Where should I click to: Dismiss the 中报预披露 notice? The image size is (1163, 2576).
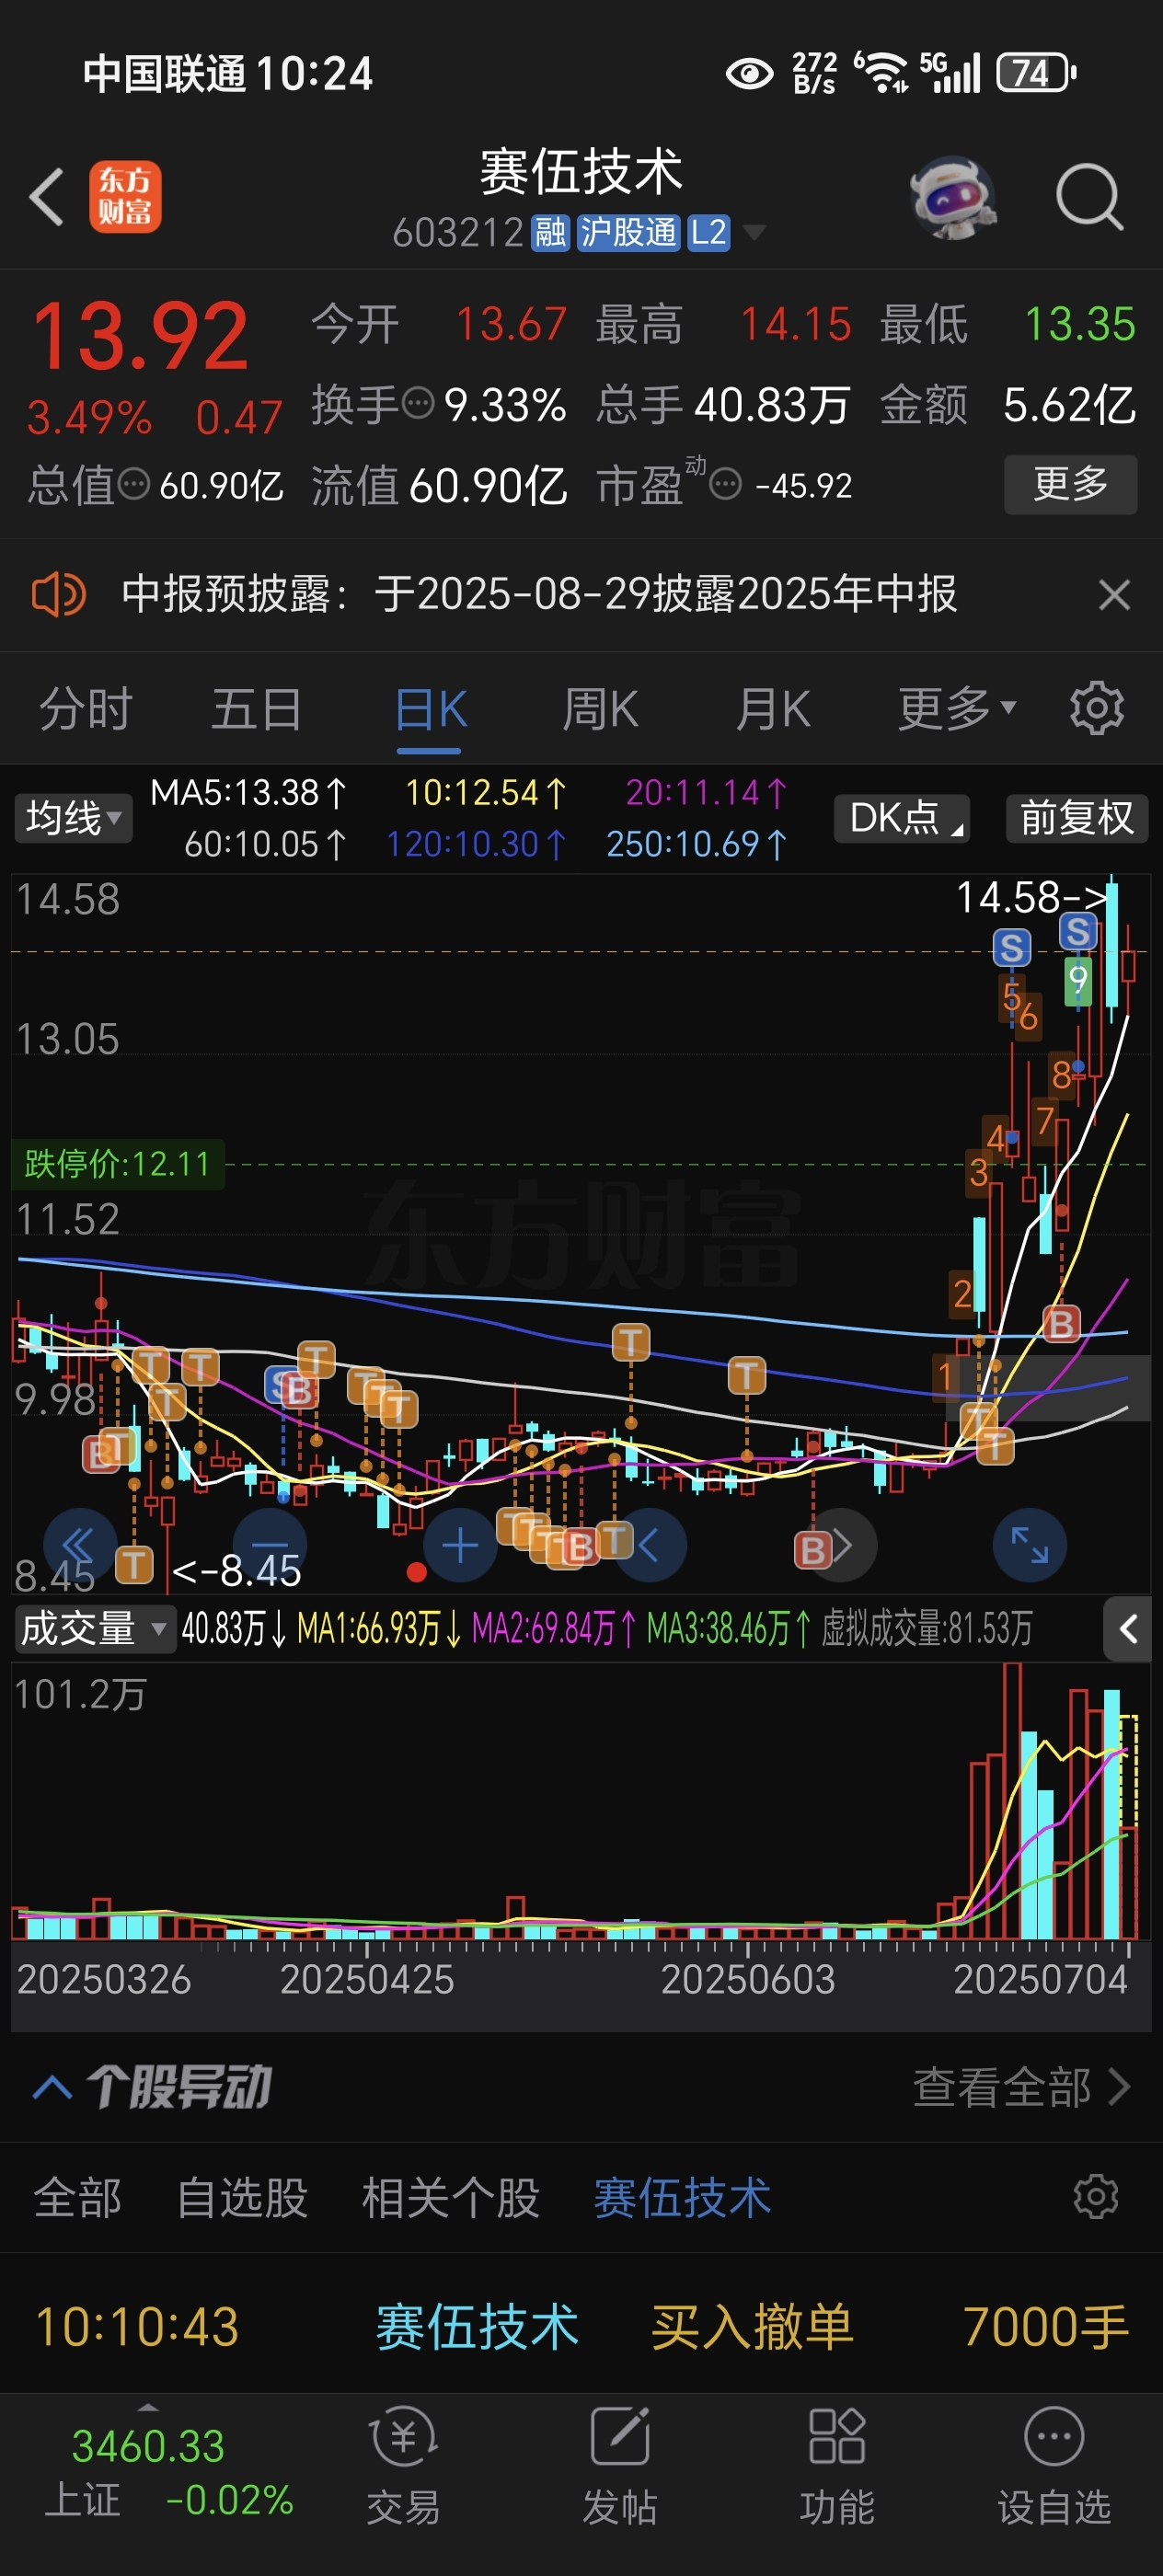(x=1114, y=595)
